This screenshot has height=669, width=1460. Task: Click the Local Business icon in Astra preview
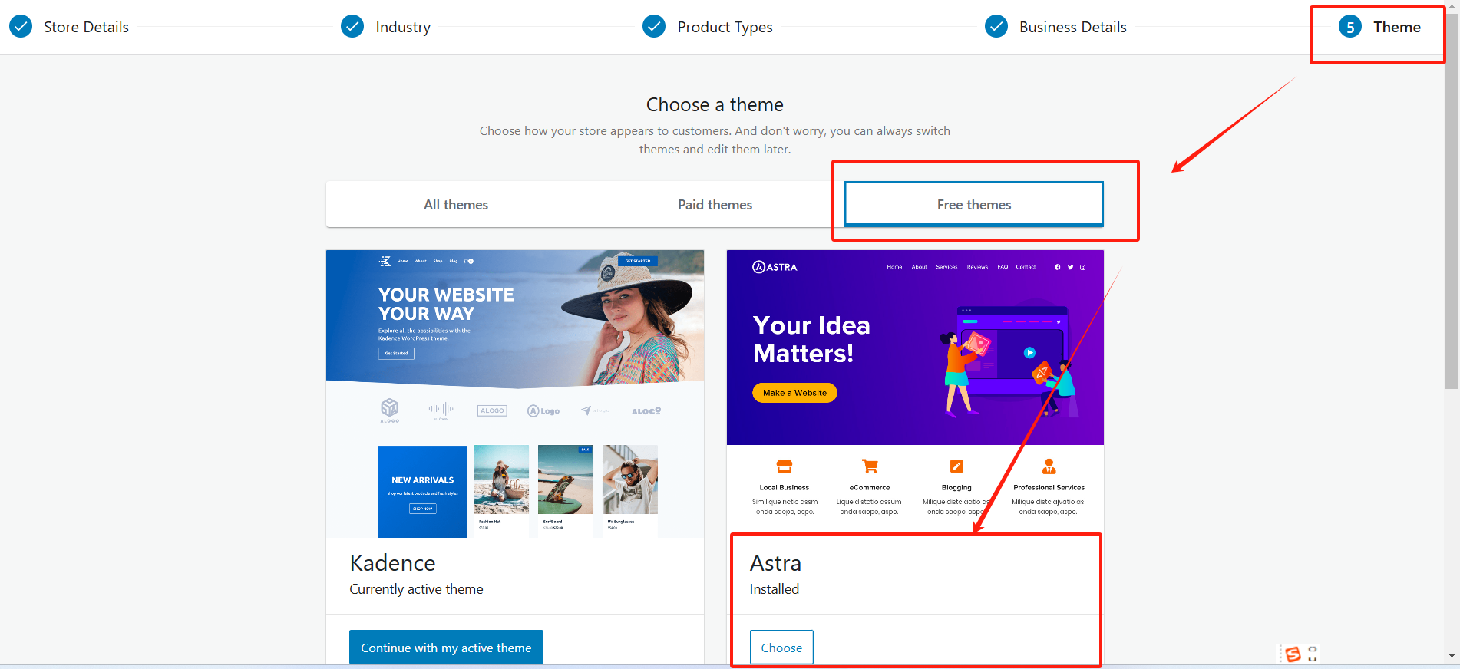click(x=784, y=466)
